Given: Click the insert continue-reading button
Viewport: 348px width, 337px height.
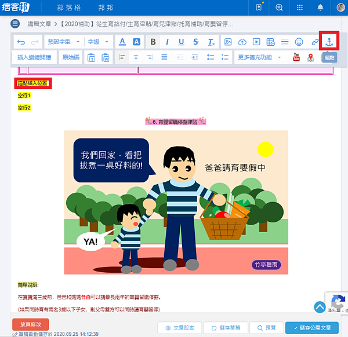Looking at the screenshot, I should (34, 57).
